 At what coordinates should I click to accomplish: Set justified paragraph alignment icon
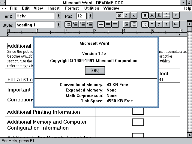(90, 24)
